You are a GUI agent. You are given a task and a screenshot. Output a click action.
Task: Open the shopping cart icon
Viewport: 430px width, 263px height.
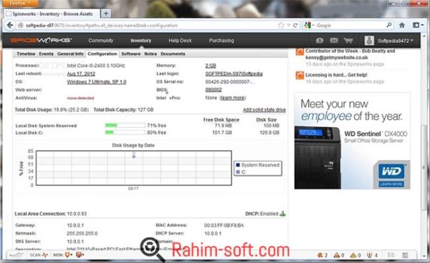tap(348, 41)
